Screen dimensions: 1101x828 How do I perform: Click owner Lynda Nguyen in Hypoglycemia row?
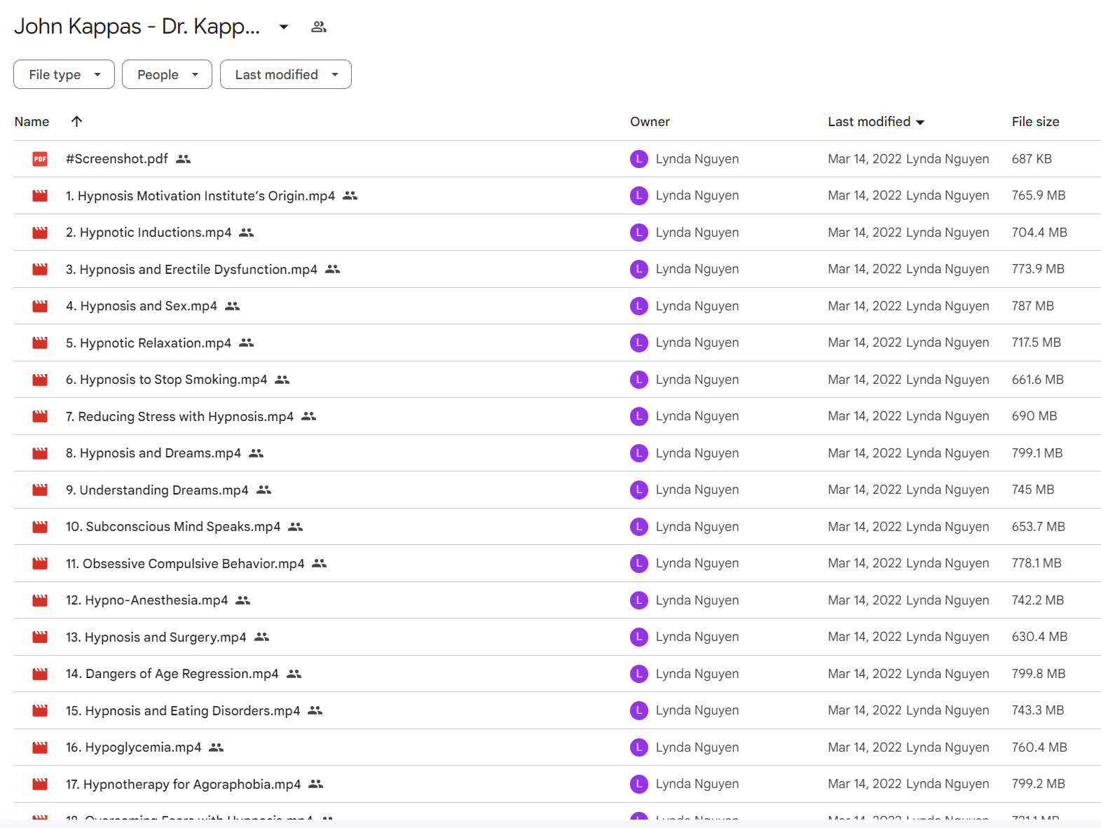point(697,747)
